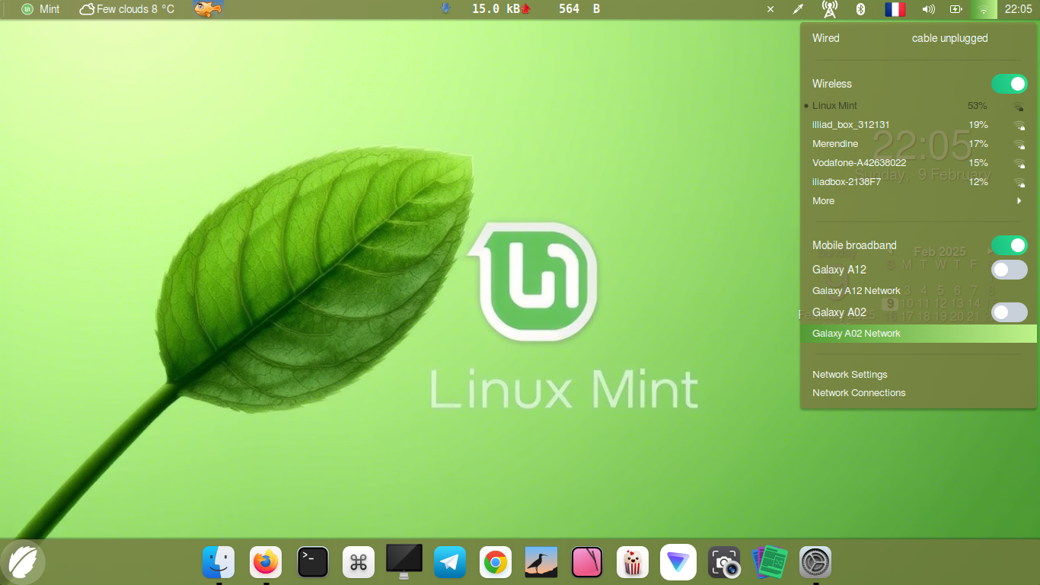This screenshot has width=1040, height=585.
Task: Open the Bluetooth tray icon
Action: (861, 9)
